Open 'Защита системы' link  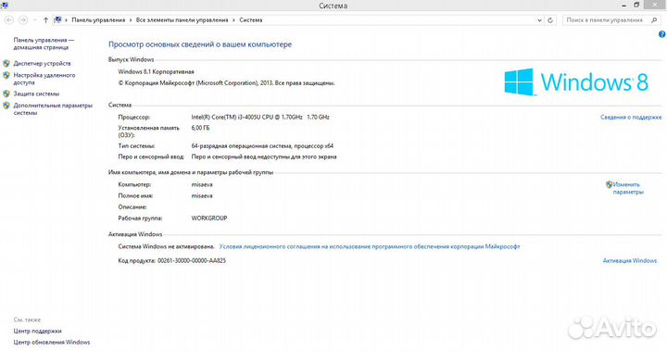click(x=36, y=94)
